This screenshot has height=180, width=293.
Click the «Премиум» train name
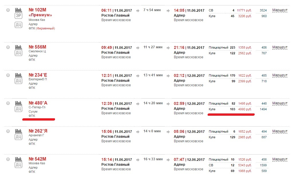(x=40, y=15)
